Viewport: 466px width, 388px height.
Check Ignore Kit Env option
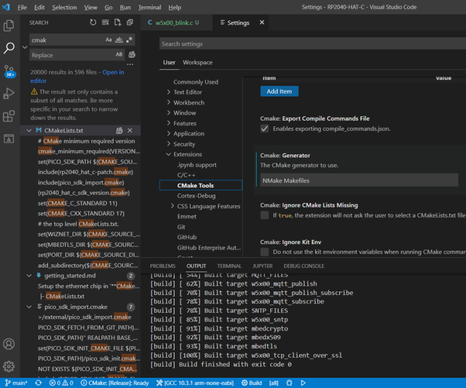tap(264, 252)
